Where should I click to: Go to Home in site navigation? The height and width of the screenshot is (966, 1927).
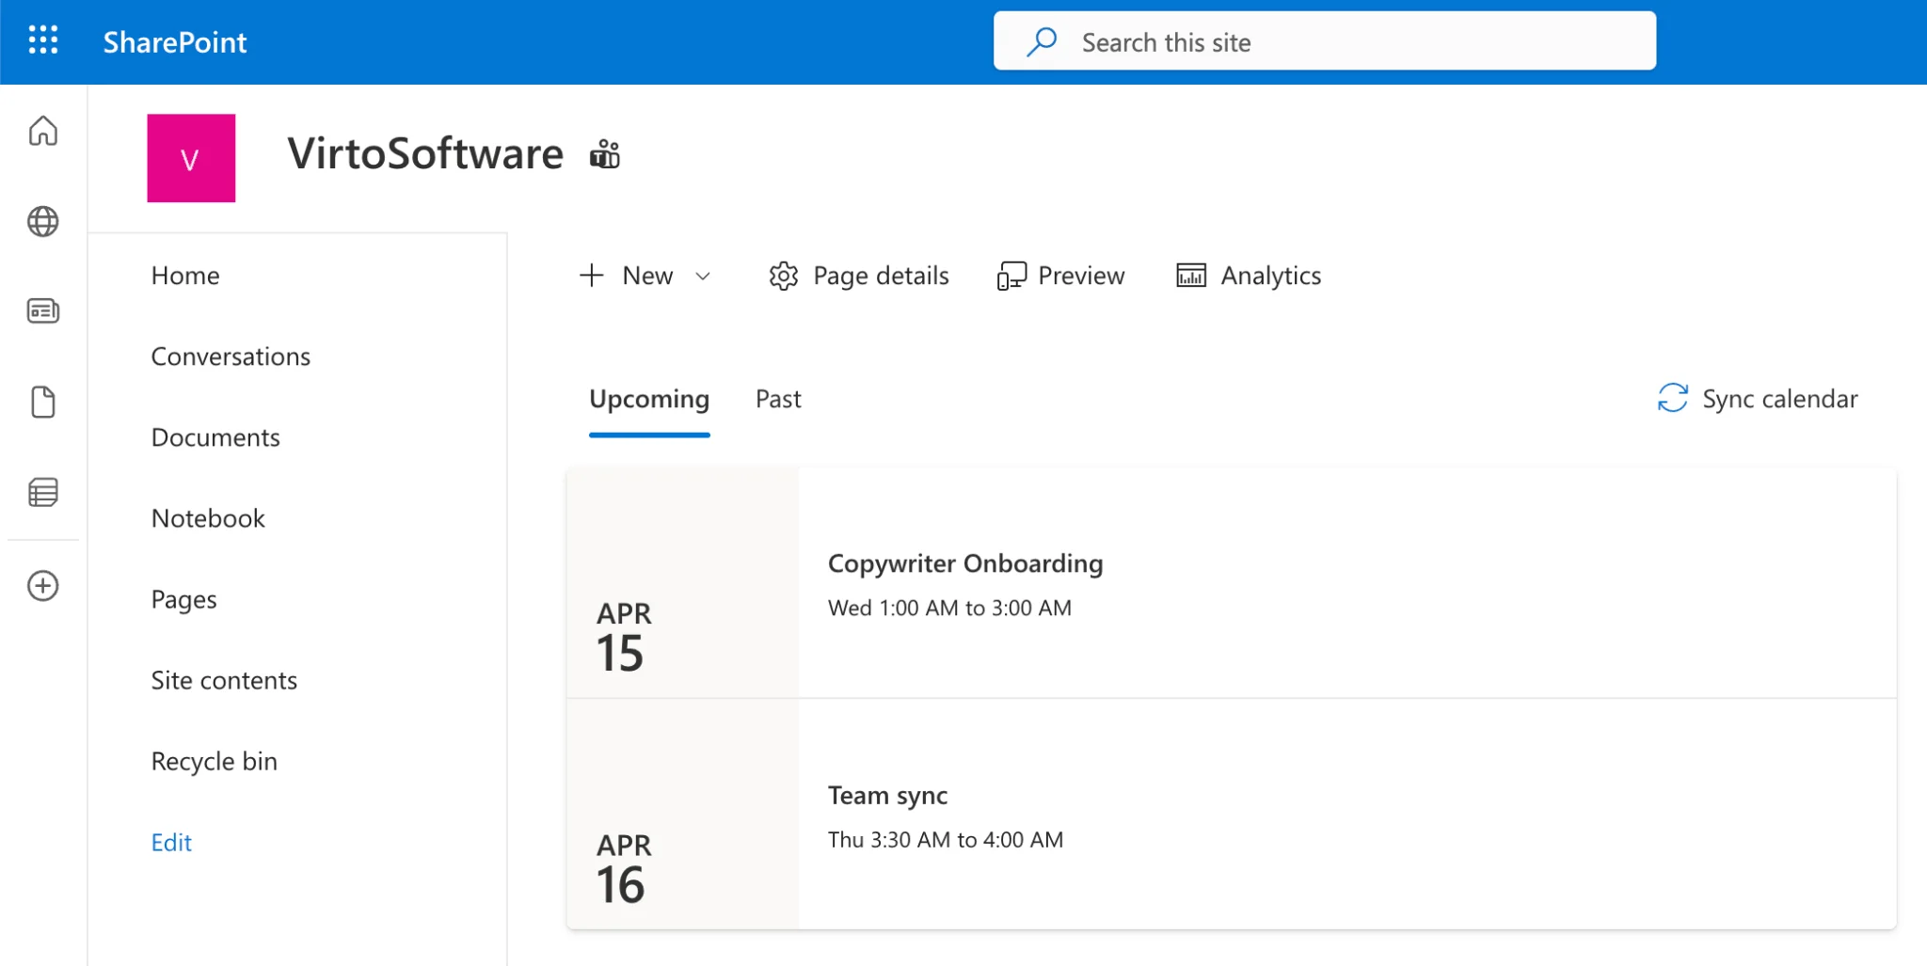(185, 276)
